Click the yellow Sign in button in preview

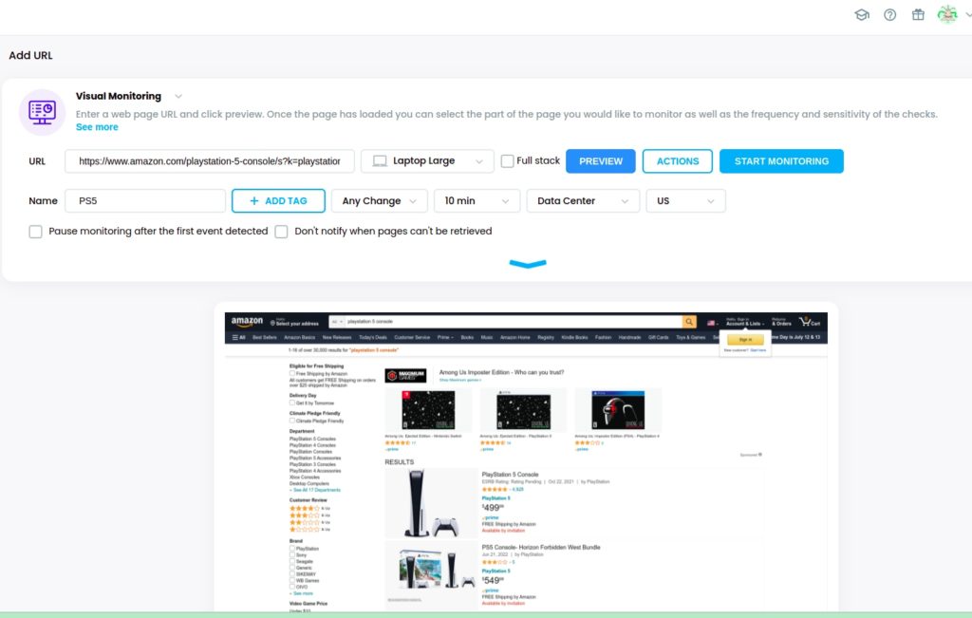pos(745,340)
